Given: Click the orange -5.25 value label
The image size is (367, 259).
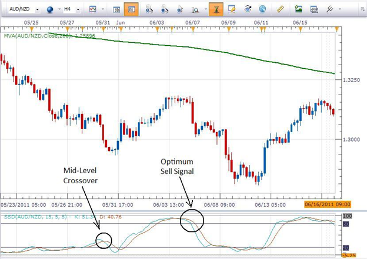Looking at the screenshot, I should point(349,255).
